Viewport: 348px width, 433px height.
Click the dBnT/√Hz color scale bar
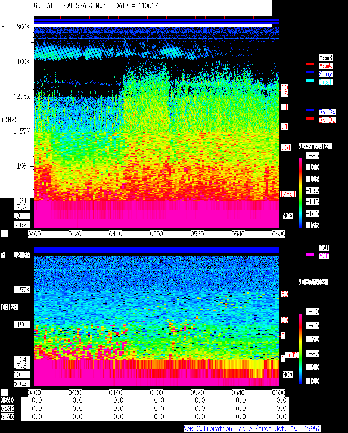301,349
